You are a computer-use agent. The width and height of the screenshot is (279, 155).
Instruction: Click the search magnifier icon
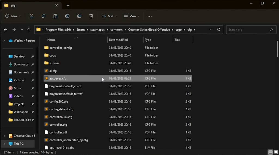(x=271, y=30)
